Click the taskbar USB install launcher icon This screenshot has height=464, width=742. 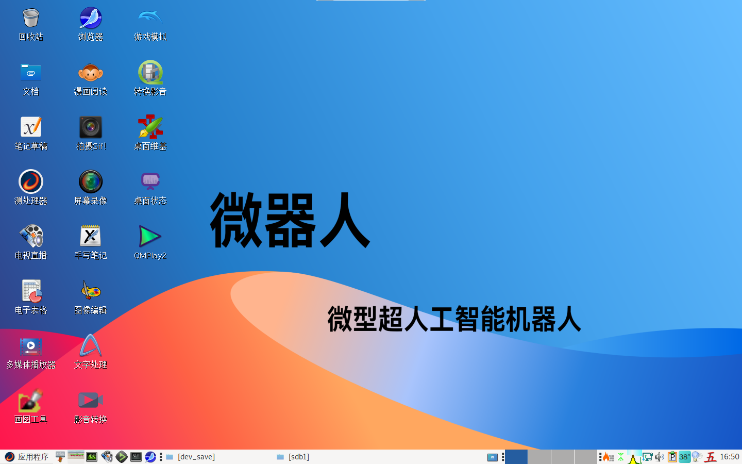pos(60,457)
